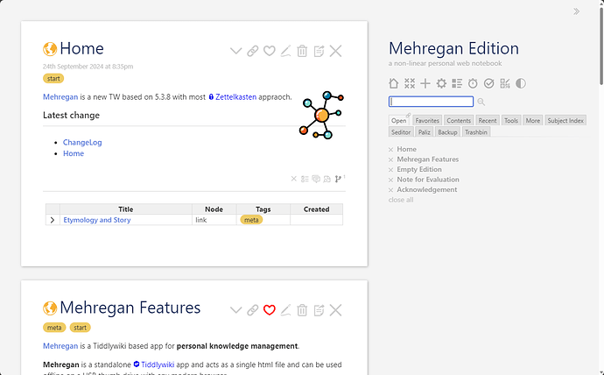Click the start tag under Mehregan Features
The image size is (604, 375).
81,328
